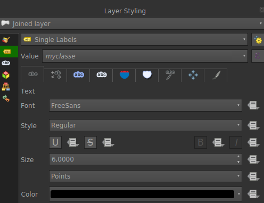Switch to the Rendering tab
Viewport: 264px width, 203px height.
216,75
